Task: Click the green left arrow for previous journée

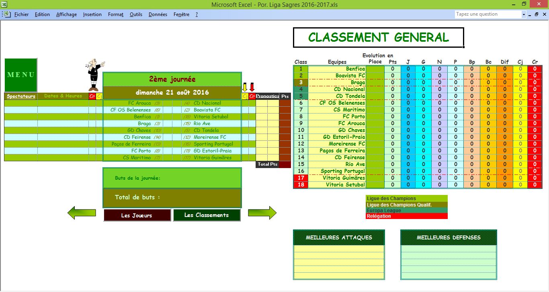Action: (82, 213)
